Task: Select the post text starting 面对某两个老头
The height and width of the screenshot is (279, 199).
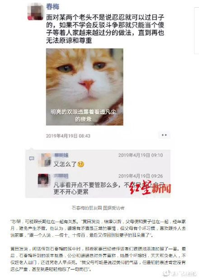Action: (x=105, y=29)
